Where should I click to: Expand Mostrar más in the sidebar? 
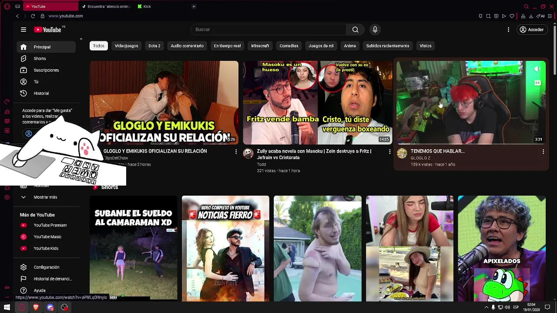pyautogui.click(x=46, y=197)
